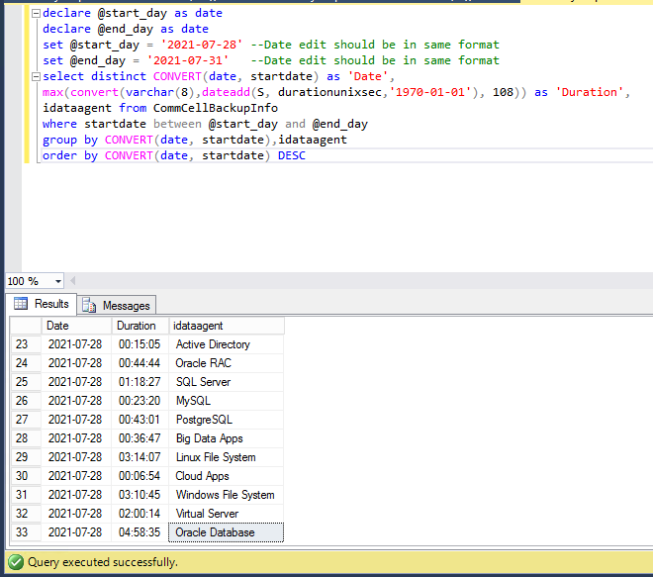Click the Virtual Server cell
This screenshot has width=653, height=577.
227,514
